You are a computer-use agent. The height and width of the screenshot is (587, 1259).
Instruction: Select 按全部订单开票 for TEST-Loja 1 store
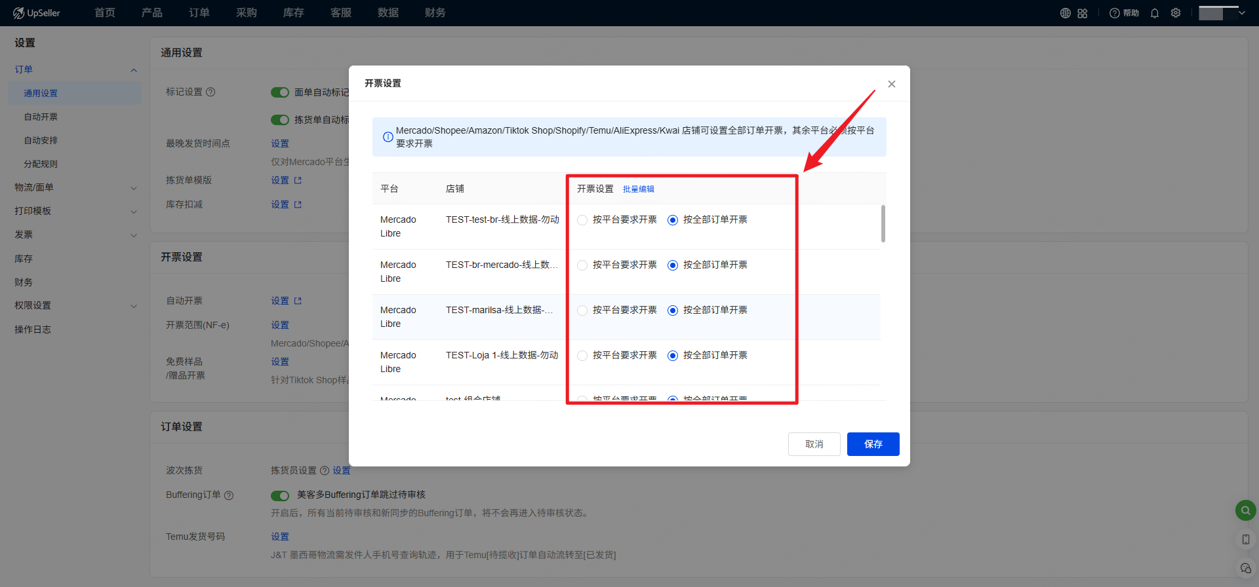(x=673, y=356)
